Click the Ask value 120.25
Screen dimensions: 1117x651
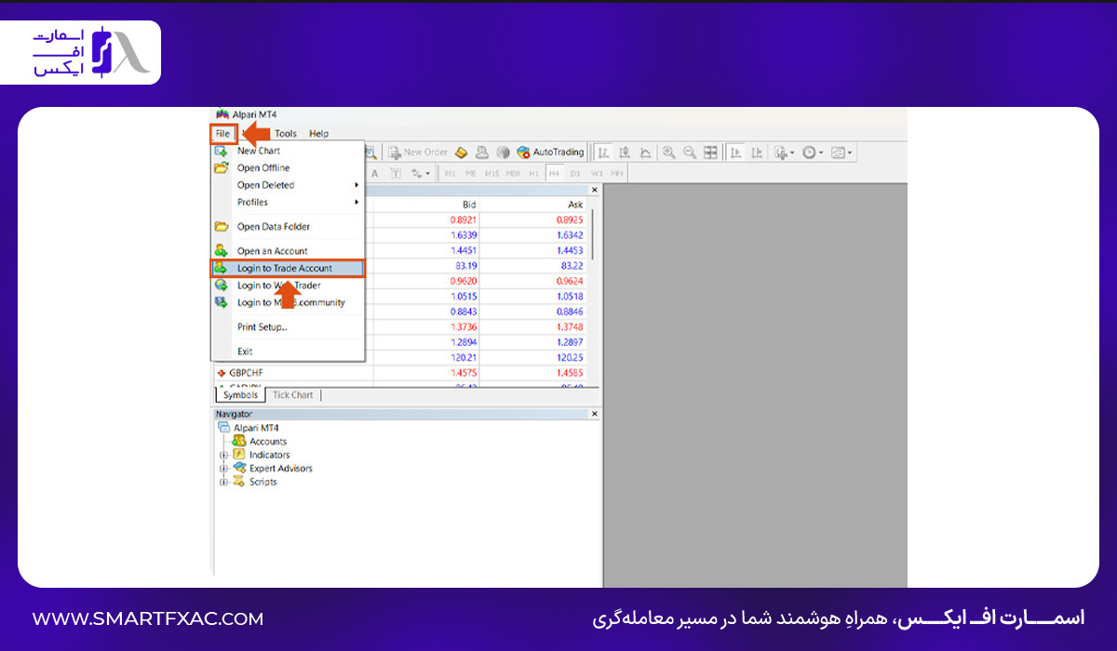click(570, 357)
